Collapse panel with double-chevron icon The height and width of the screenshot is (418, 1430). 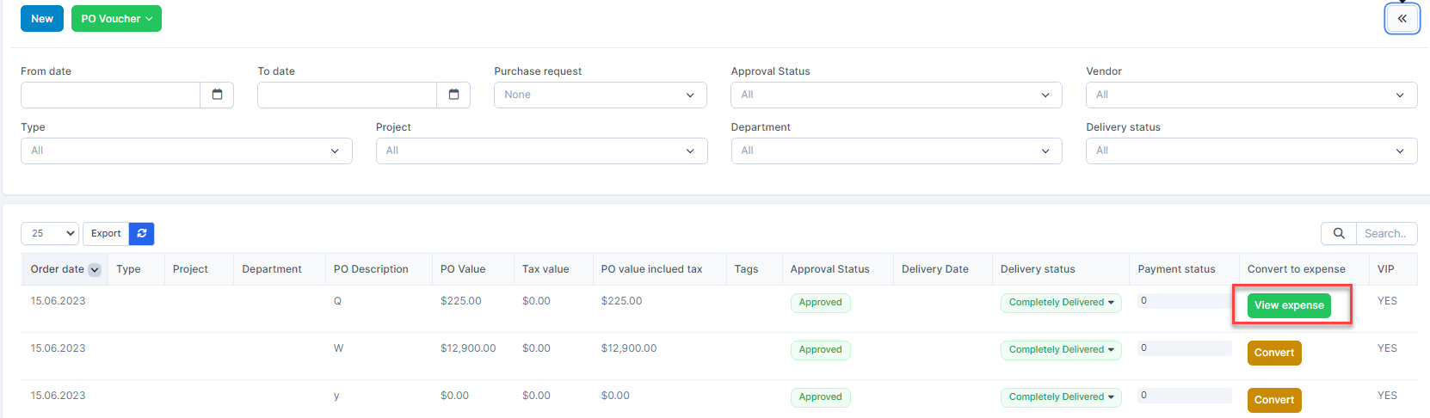click(x=1402, y=18)
